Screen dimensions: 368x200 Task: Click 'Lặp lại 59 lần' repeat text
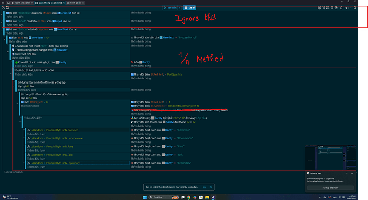point(29,98)
